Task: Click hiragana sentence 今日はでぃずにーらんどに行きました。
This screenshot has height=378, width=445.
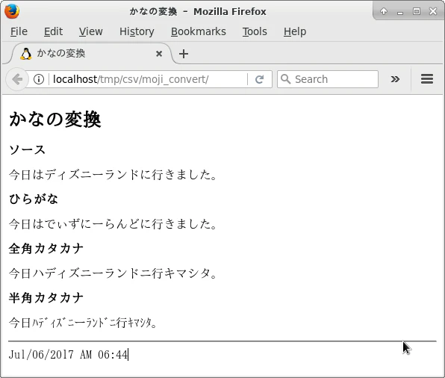Action: (x=113, y=224)
